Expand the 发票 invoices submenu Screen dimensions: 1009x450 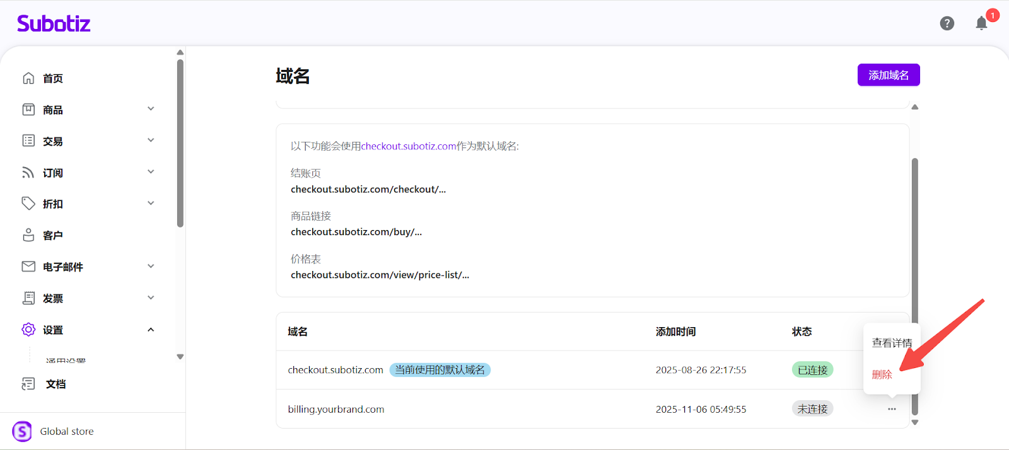click(151, 298)
